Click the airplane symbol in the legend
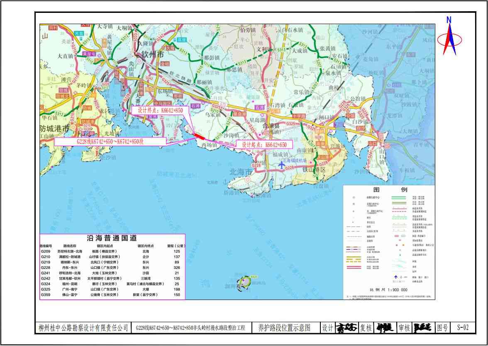This screenshot has height=346, width=488. (396, 277)
